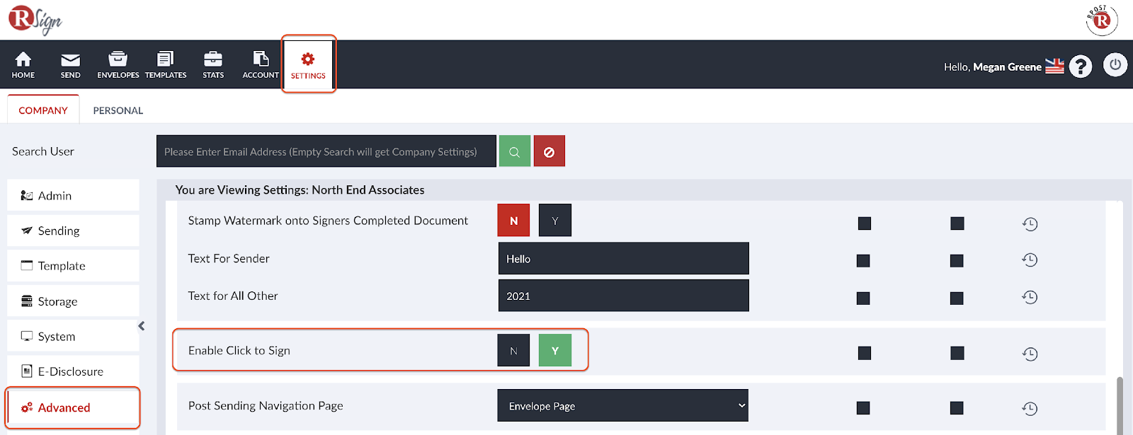Tick second checkbox in Stamp Watermark row
Image resolution: width=1133 pixels, height=435 pixels.
point(957,224)
